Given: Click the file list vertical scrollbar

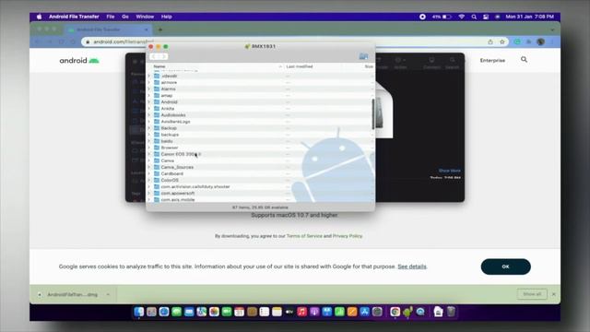Looking at the screenshot, I should point(373,114).
